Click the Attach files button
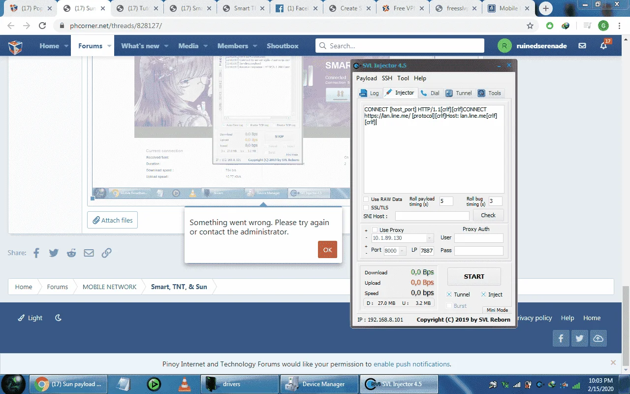 [112, 220]
